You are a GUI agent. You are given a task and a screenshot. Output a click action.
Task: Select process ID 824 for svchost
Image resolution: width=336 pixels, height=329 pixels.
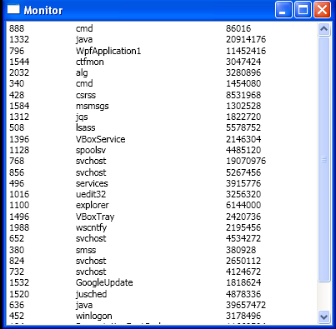17,261
